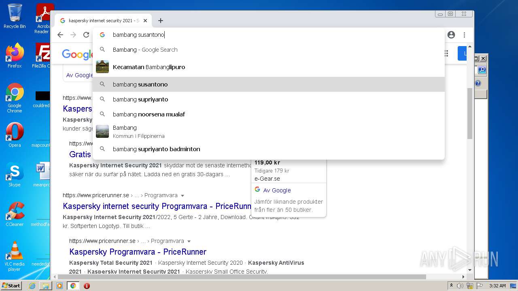The image size is (518, 291).
Task: Choose suggestion 'Bambang Kommun i Filippinerna'
Action: point(269,132)
